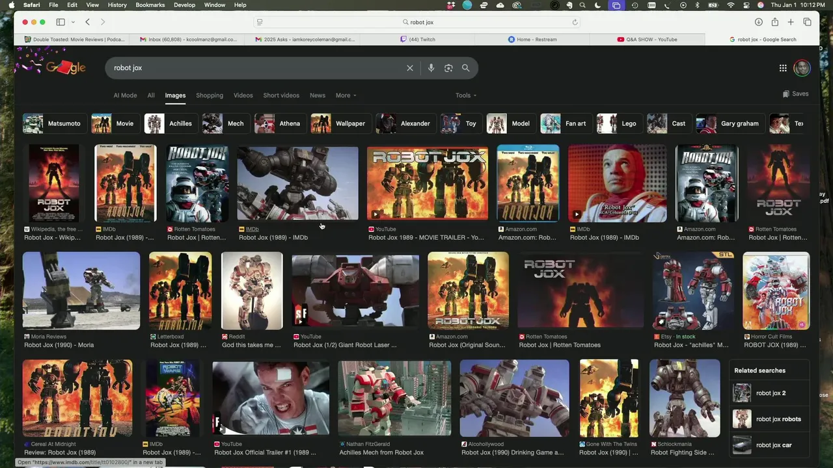Select the AI Mode search tab

click(125, 96)
